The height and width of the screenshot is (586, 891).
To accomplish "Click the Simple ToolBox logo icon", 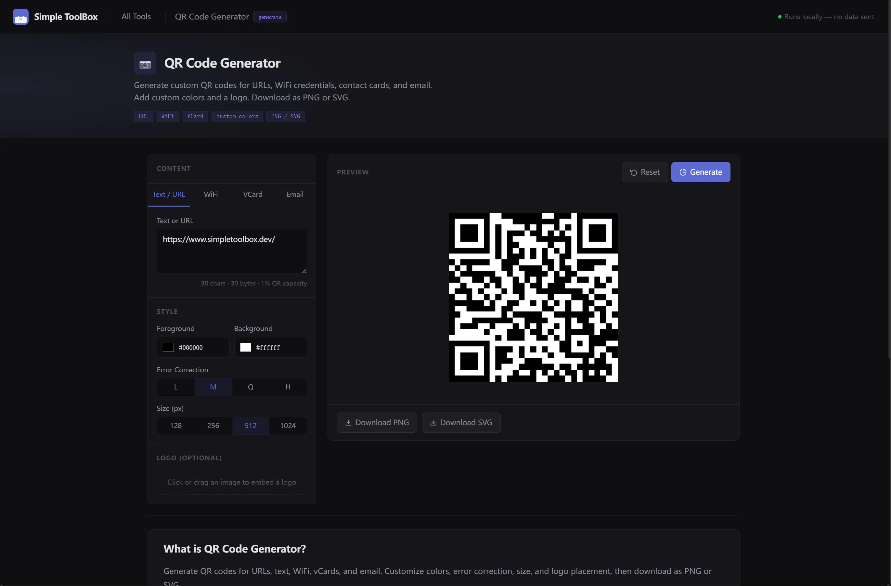I will 20,17.
